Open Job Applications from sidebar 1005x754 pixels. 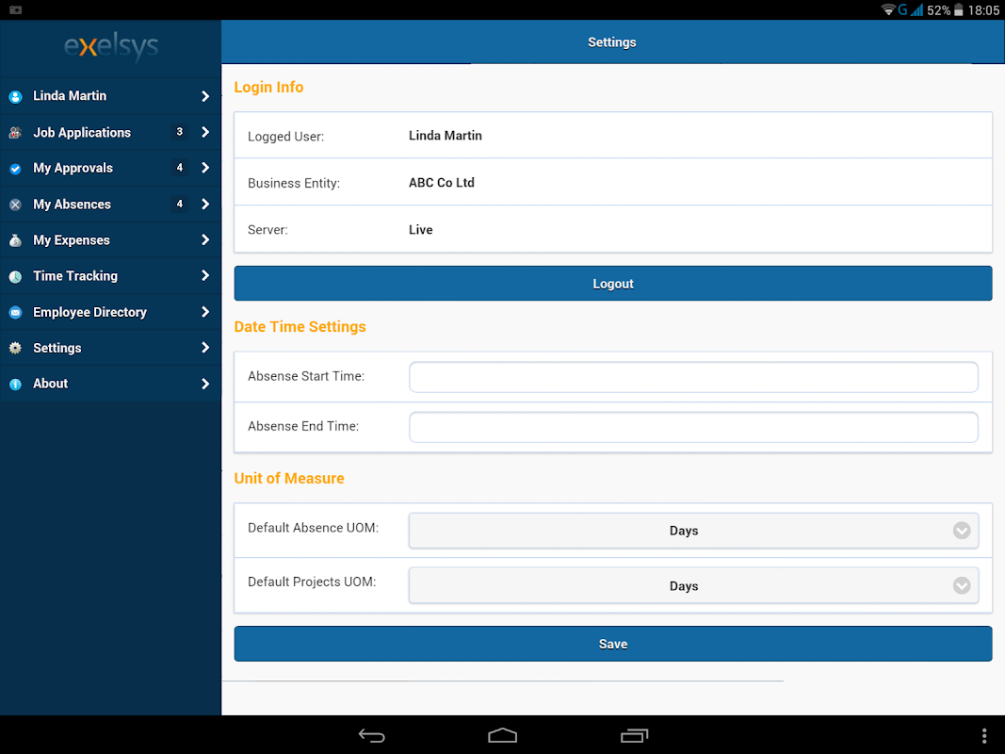point(110,132)
